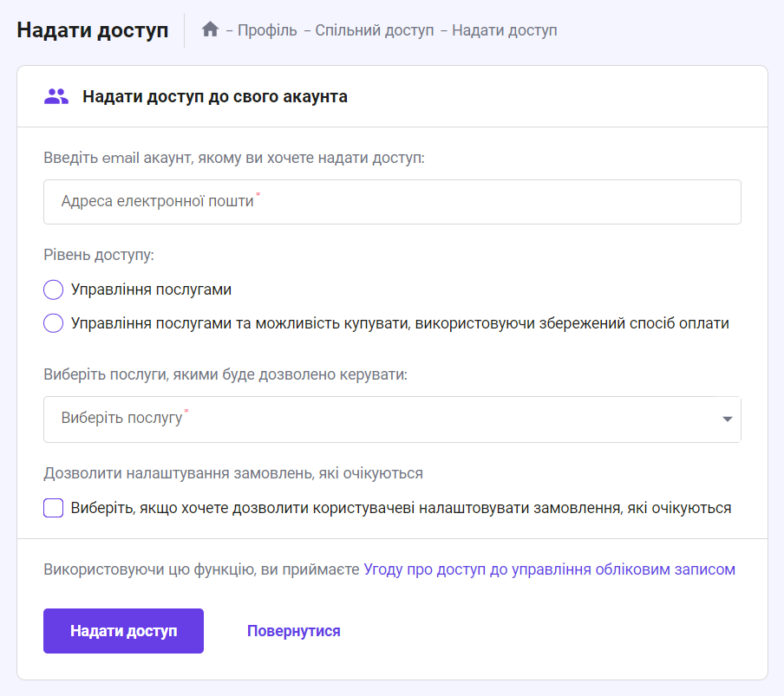Click the Повернутися button
The height and width of the screenshot is (696, 784).
[293, 631]
